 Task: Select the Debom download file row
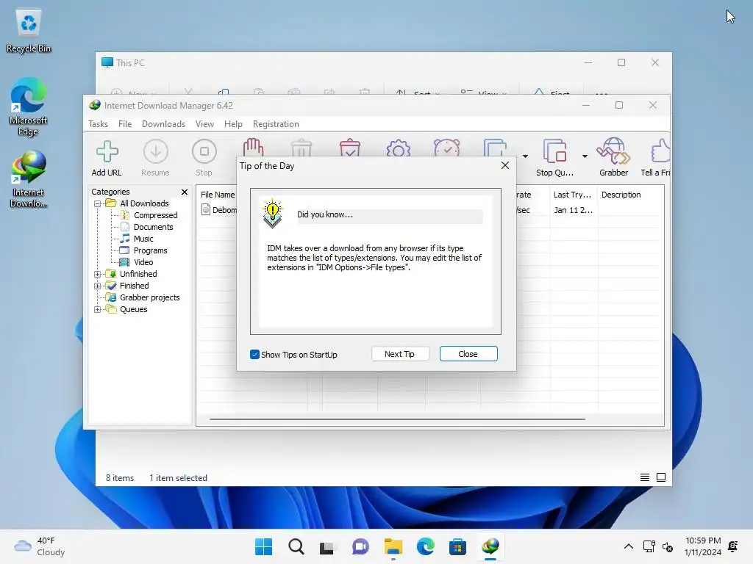tap(219, 210)
